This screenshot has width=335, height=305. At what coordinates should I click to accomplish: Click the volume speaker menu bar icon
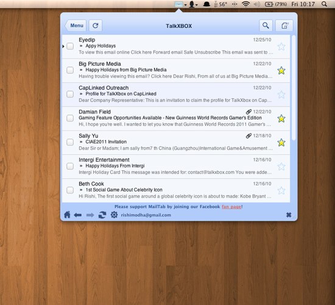[258, 4]
